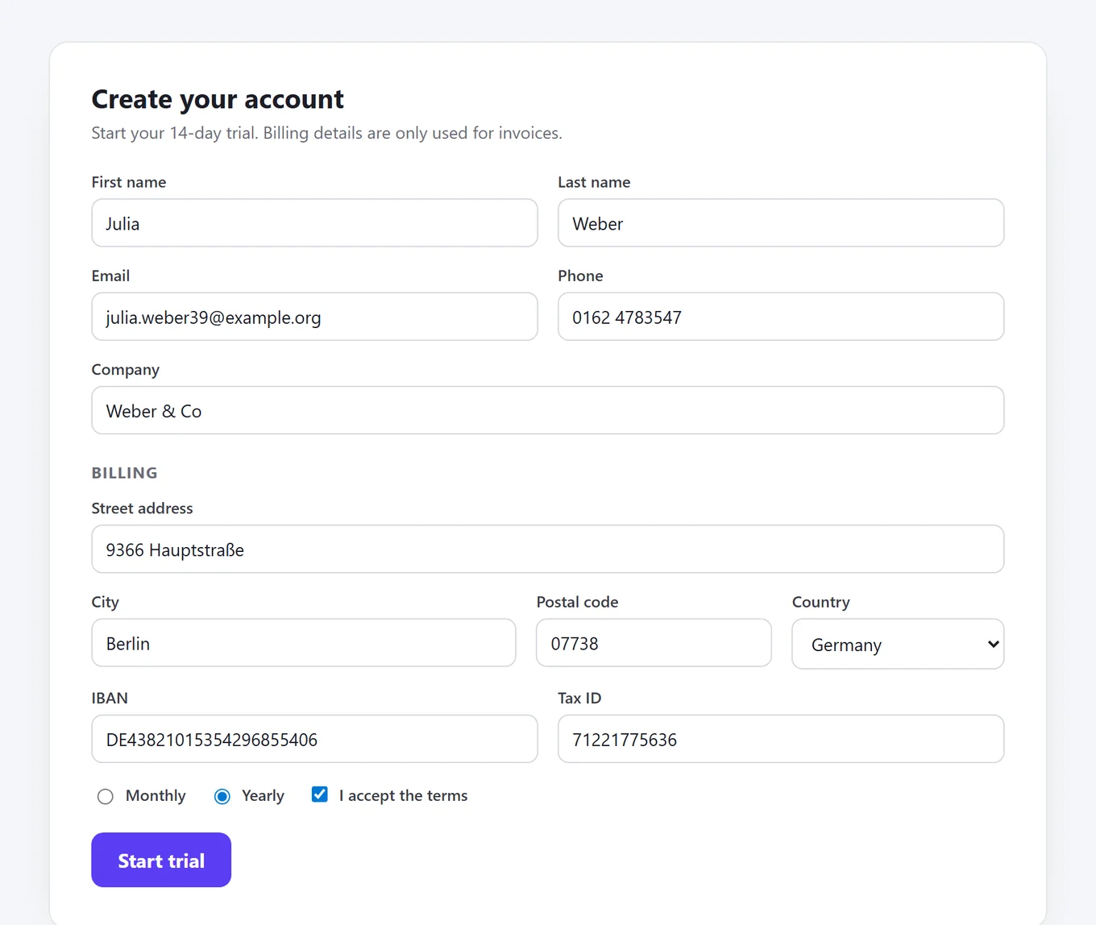This screenshot has width=1096, height=925.
Task: Click the Start trial button
Action: click(161, 860)
